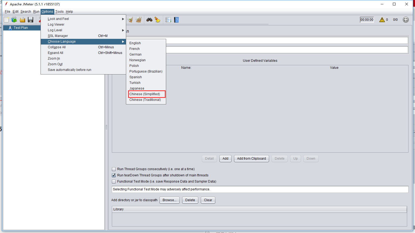Open the Help menu
The image size is (415, 233).
pyautogui.click(x=69, y=12)
